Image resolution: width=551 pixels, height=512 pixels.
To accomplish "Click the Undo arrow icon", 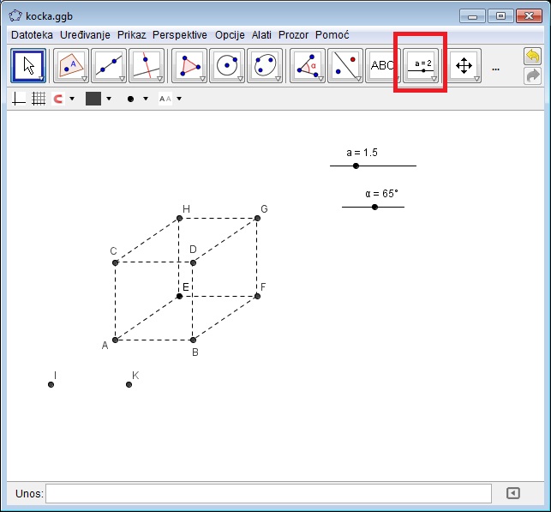I will [532, 57].
